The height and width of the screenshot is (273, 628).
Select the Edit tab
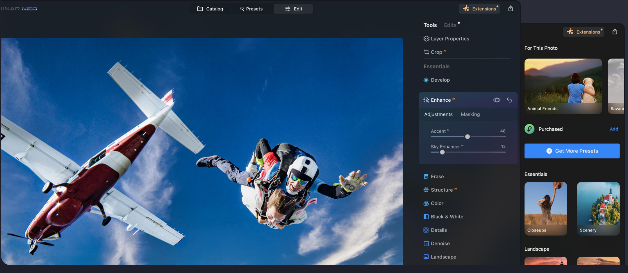pyautogui.click(x=293, y=9)
